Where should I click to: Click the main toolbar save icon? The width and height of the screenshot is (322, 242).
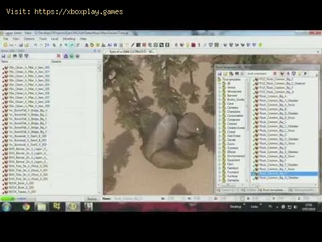tap(21, 45)
